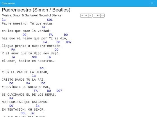
Task: Open the hamburger menu in the top bar
Action: [x=152, y=3]
